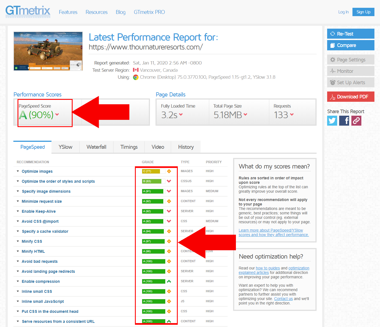Click Avoid bad requests trend diamond

click(x=169, y=261)
